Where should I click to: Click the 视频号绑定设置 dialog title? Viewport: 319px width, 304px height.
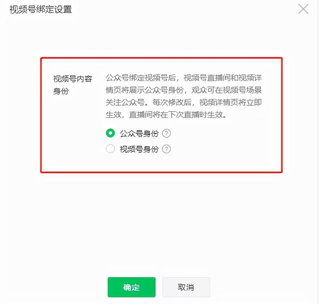[41, 9]
